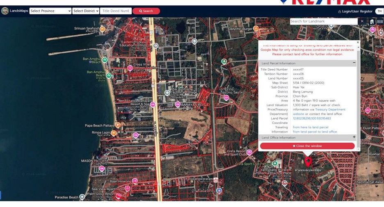The image size is (384, 207).
Task: Click the Thai Austrian Technical College pin
Action: click(167, 93)
